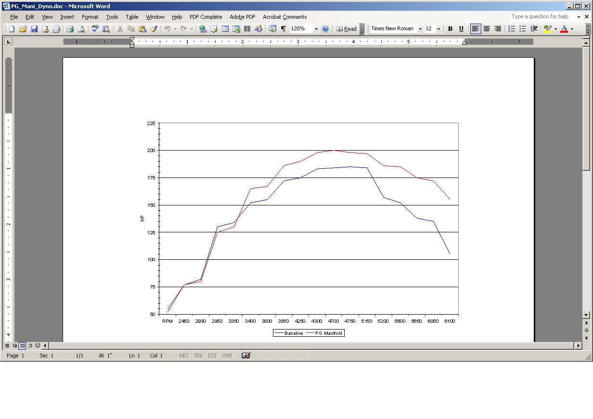Open the Research pane icon
This screenshot has height=419, width=593.
pyautogui.click(x=106, y=29)
